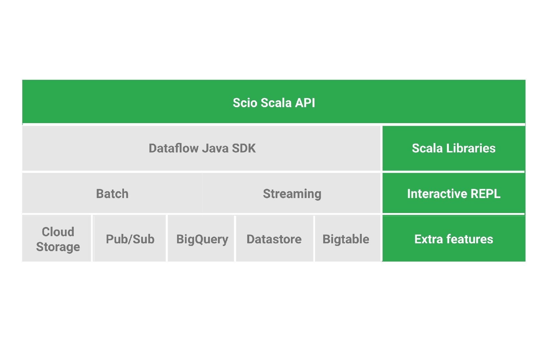Click the Streaming block
This screenshot has width=548, height=342.
click(292, 193)
